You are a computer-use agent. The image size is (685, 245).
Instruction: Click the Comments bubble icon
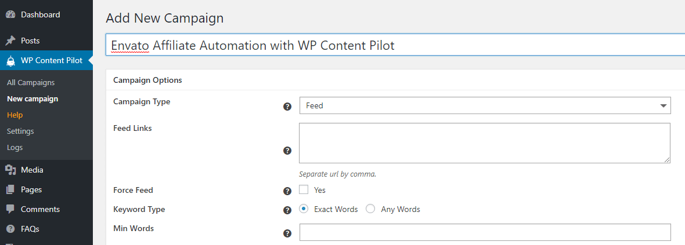pyautogui.click(x=10, y=209)
